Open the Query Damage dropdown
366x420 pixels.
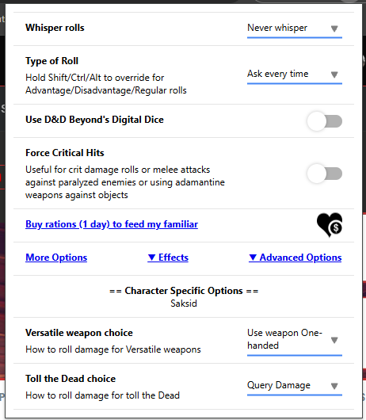coord(295,386)
